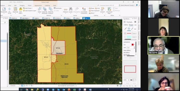Toggle the solid fill layer checkbox

pyautogui.click(x=125, y=37)
